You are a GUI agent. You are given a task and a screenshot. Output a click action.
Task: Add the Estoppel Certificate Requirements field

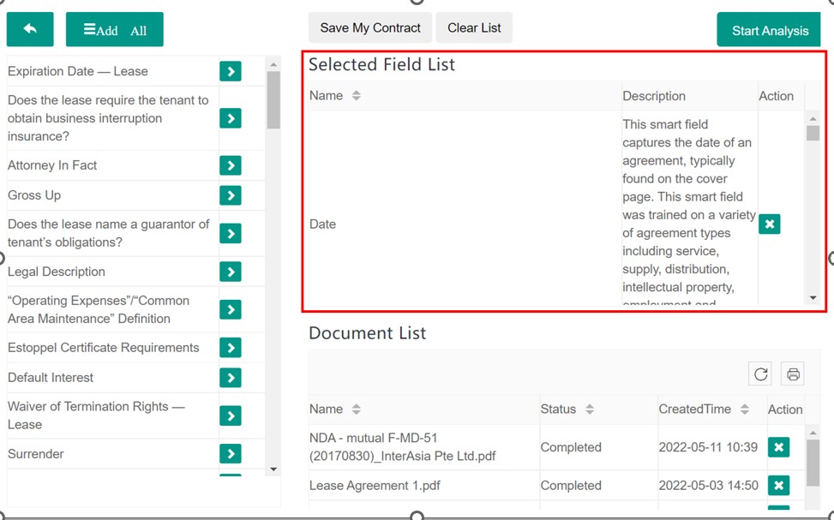[x=230, y=348]
